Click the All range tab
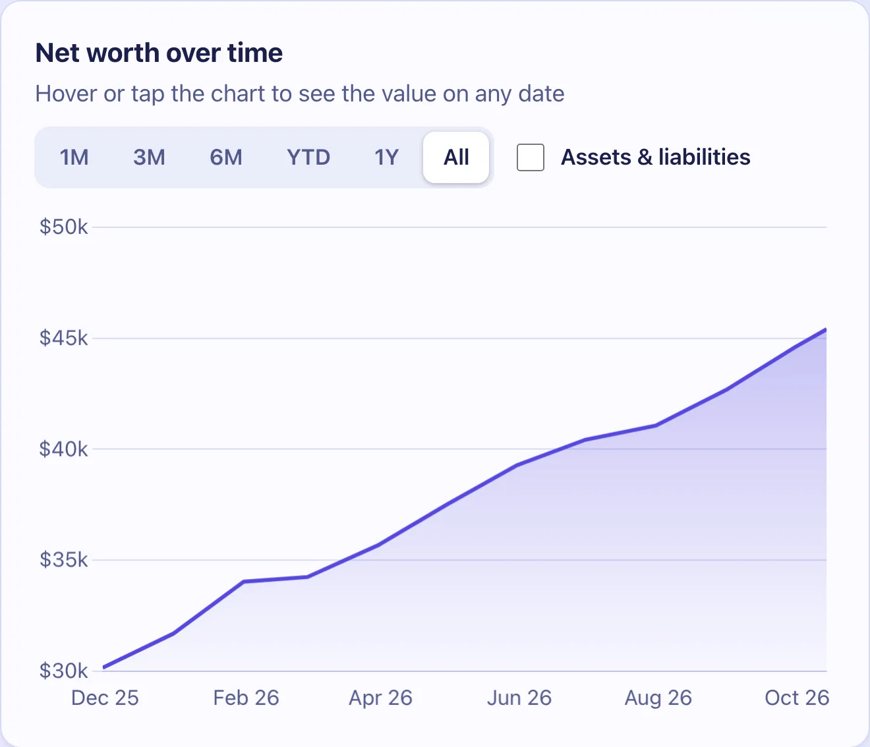Image resolution: width=870 pixels, height=747 pixels. click(x=456, y=157)
